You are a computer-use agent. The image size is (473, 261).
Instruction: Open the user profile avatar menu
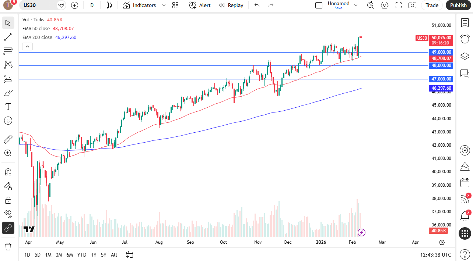click(x=8, y=5)
